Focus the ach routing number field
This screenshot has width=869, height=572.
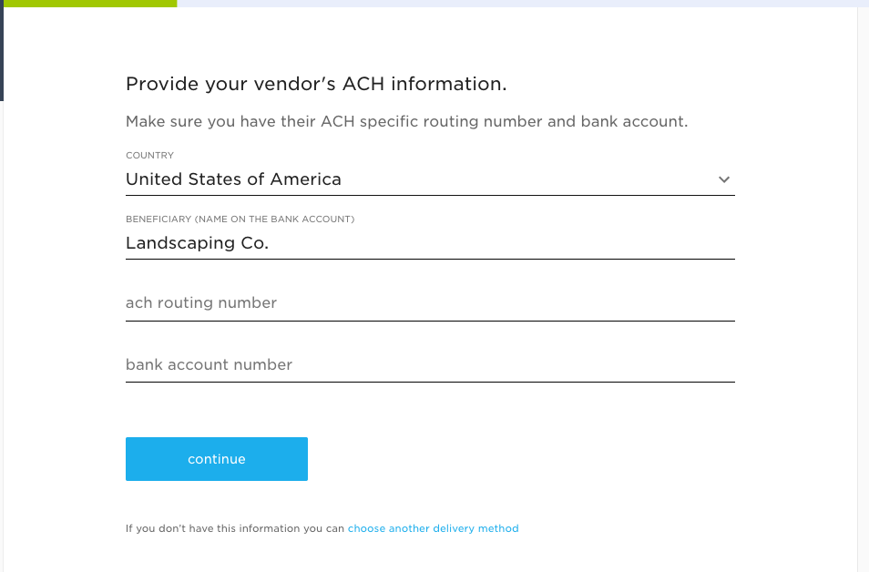[x=430, y=302]
